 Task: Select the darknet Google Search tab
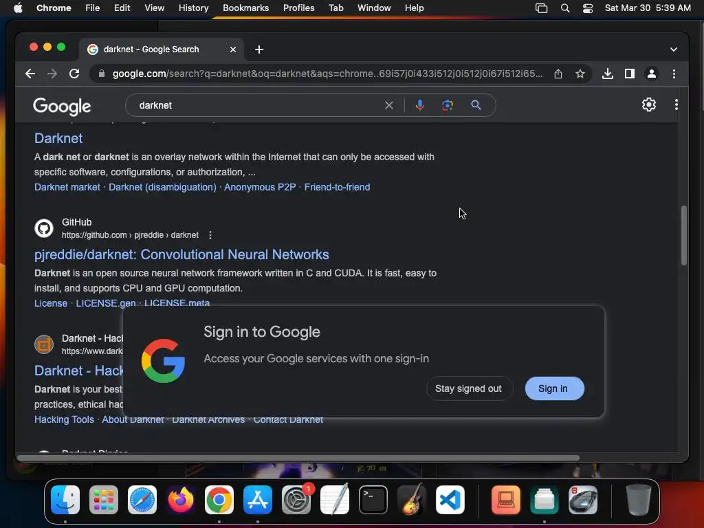pos(151,49)
